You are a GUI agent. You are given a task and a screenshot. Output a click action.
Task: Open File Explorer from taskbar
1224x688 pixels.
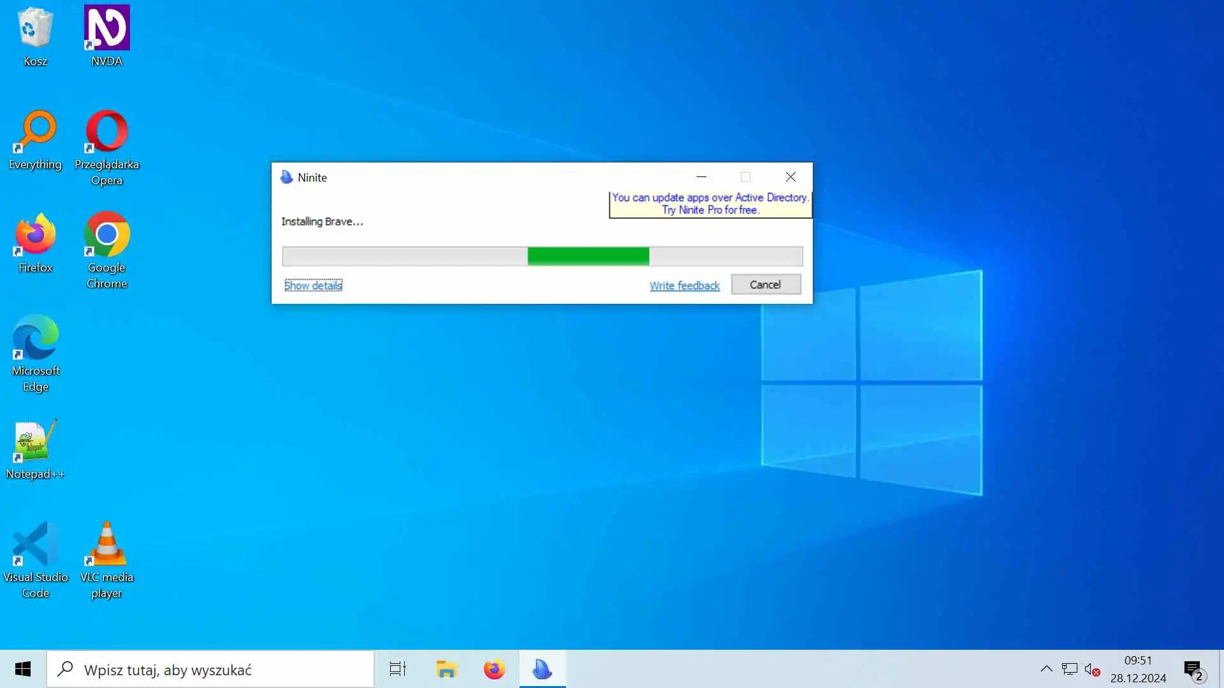446,670
